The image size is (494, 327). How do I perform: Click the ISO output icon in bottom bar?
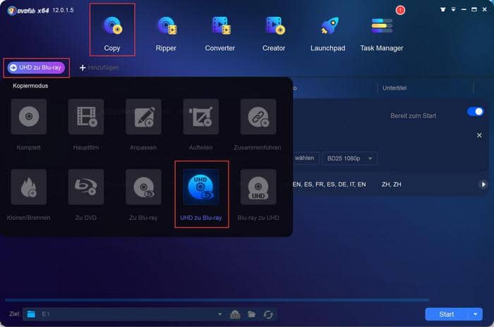coord(235,314)
